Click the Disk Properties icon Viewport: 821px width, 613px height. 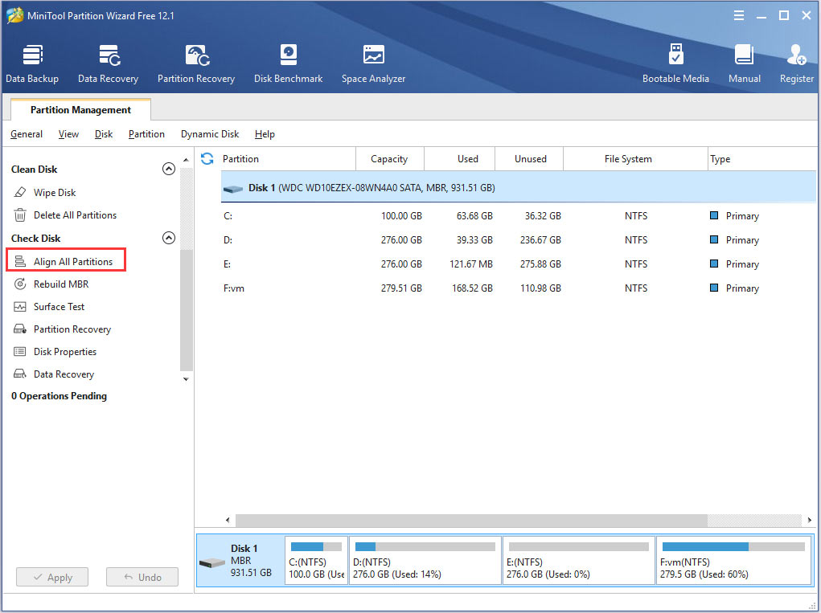20,351
